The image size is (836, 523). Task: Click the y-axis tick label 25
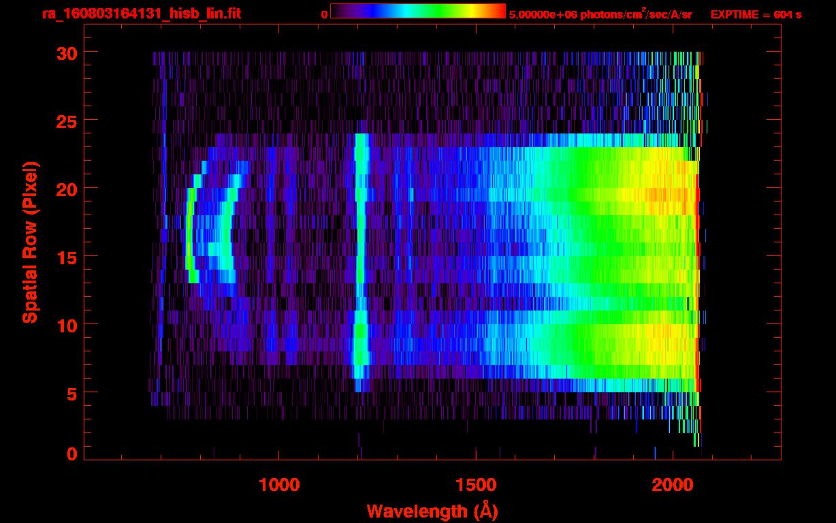click(x=68, y=121)
